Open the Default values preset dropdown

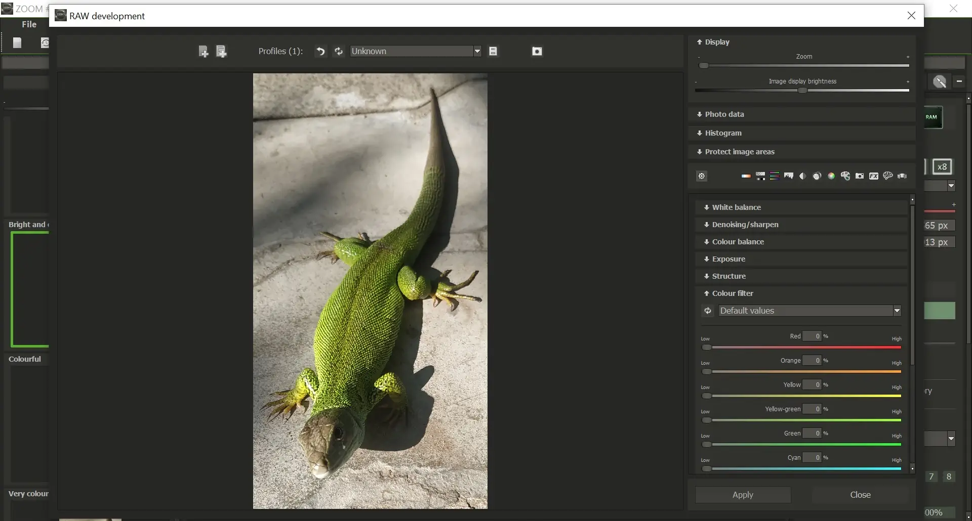point(897,311)
